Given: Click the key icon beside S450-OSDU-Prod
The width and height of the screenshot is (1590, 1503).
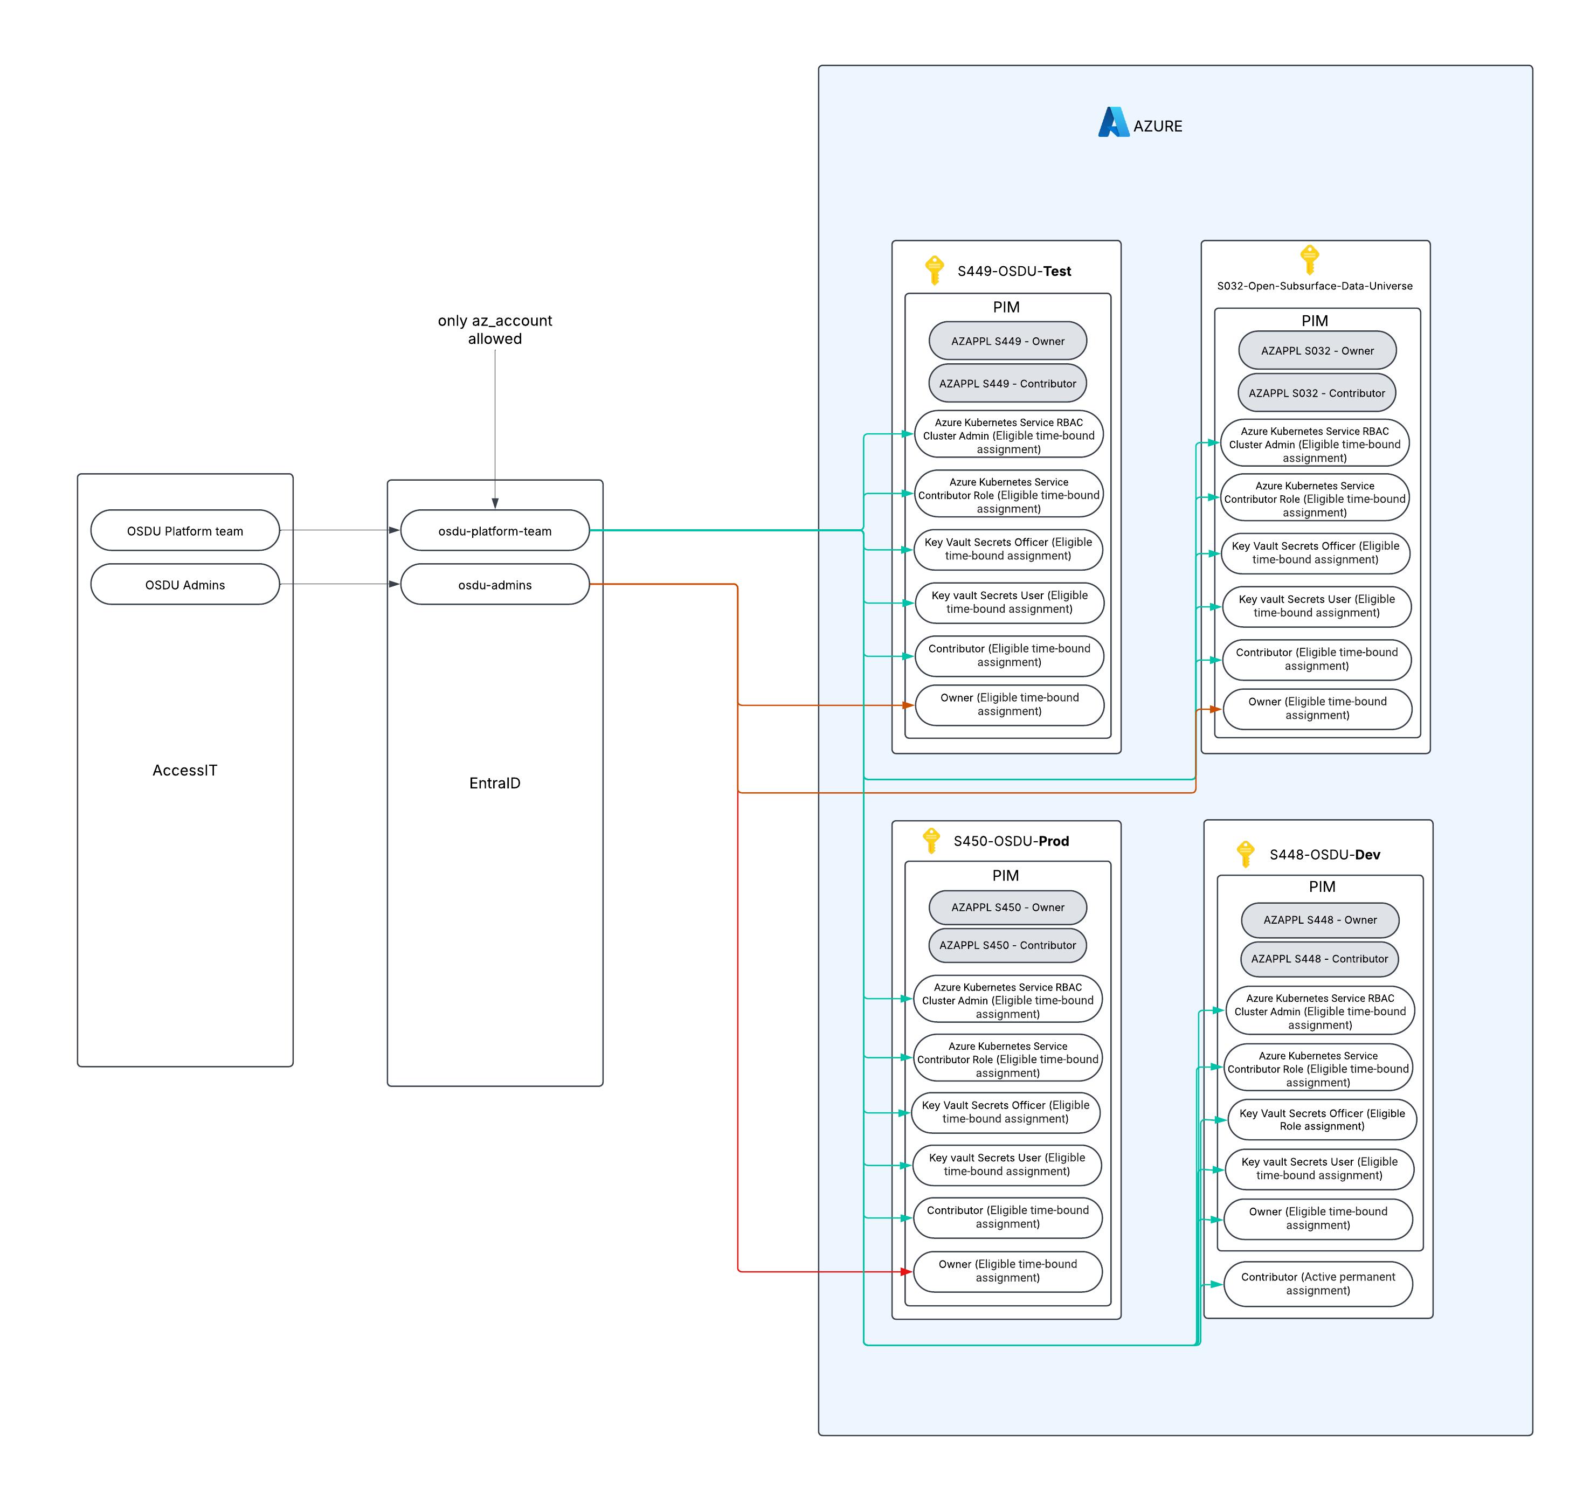Looking at the screenshot, I should click(930, 841).
